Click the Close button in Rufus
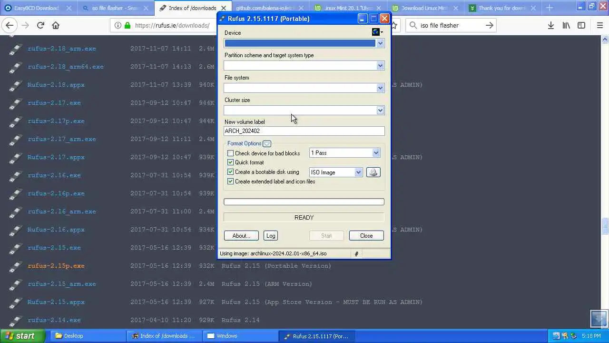 pos(366,236)
